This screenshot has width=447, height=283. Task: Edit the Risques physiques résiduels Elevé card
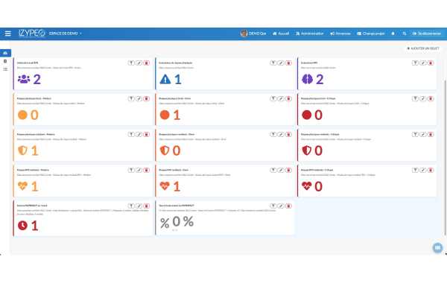(281, 135)
